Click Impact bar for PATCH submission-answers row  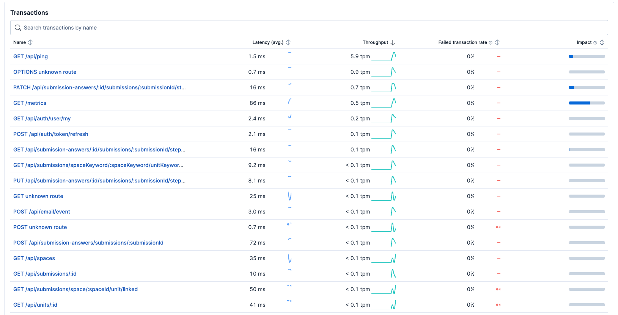point(587,87)
